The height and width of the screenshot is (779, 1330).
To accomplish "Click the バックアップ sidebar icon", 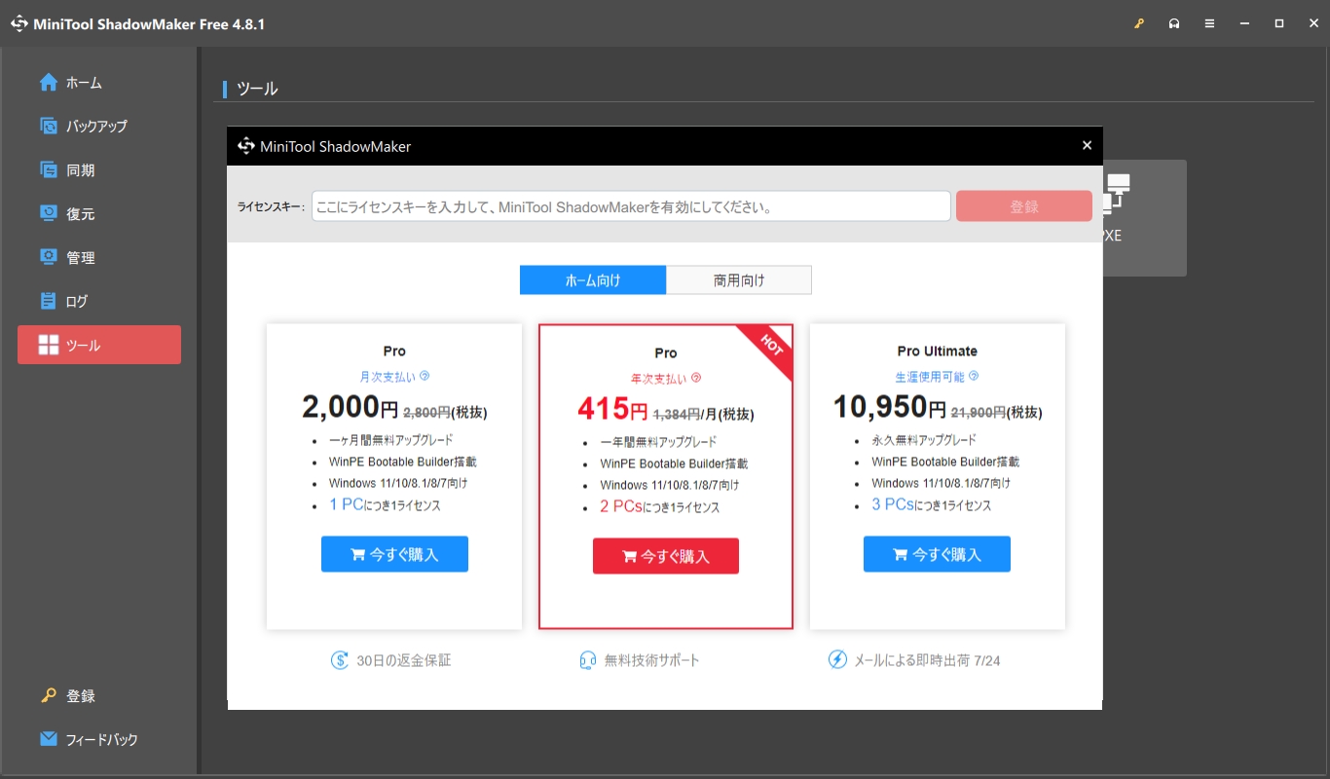I will coord(49,126).
